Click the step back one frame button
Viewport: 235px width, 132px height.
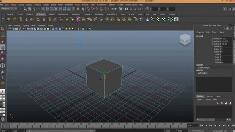[206, 125]
